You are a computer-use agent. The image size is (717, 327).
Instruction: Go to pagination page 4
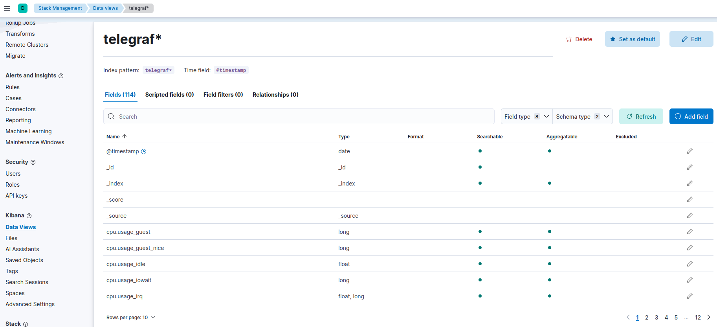tap(666, 317)
